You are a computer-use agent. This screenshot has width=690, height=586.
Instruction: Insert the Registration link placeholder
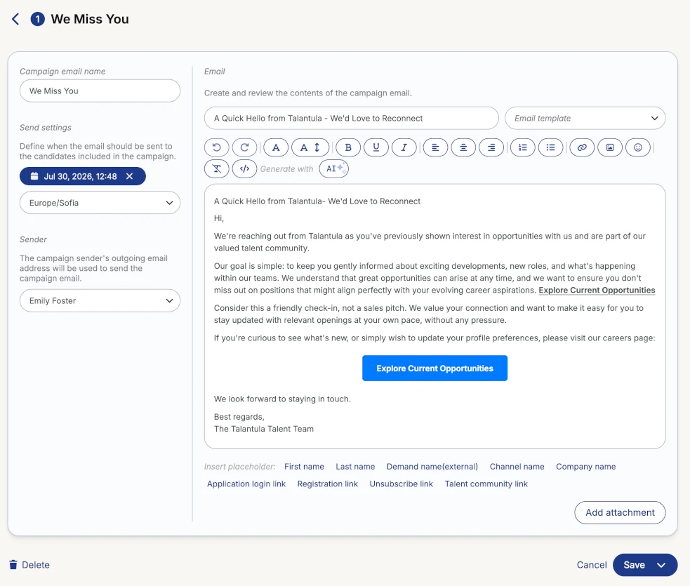[x=327, y=484]
